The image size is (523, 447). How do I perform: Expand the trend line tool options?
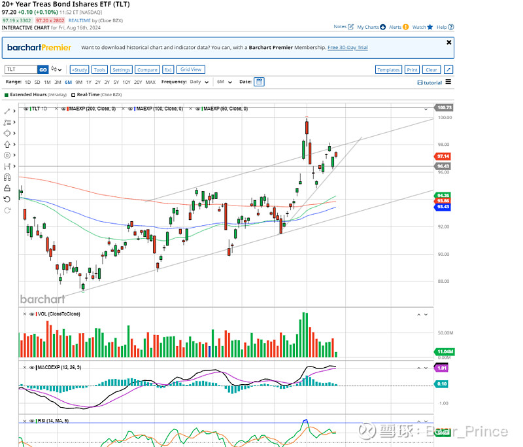tap(14, 111)
